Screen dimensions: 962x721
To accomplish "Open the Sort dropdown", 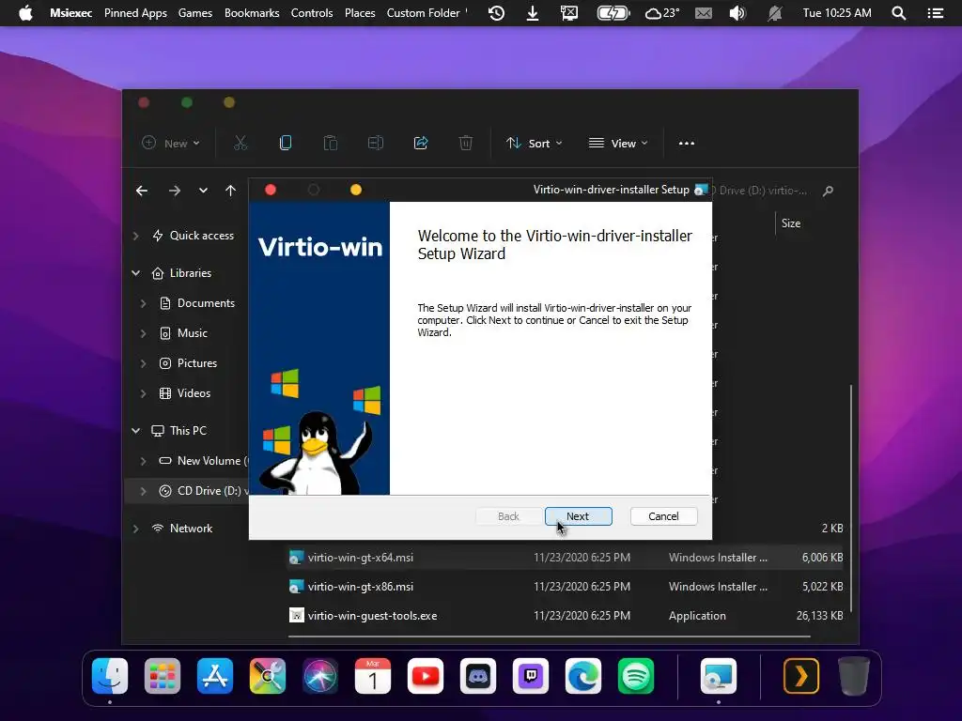I will tap(534, 143).
